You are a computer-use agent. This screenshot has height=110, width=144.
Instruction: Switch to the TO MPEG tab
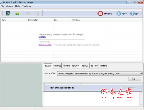coord(57,66)
